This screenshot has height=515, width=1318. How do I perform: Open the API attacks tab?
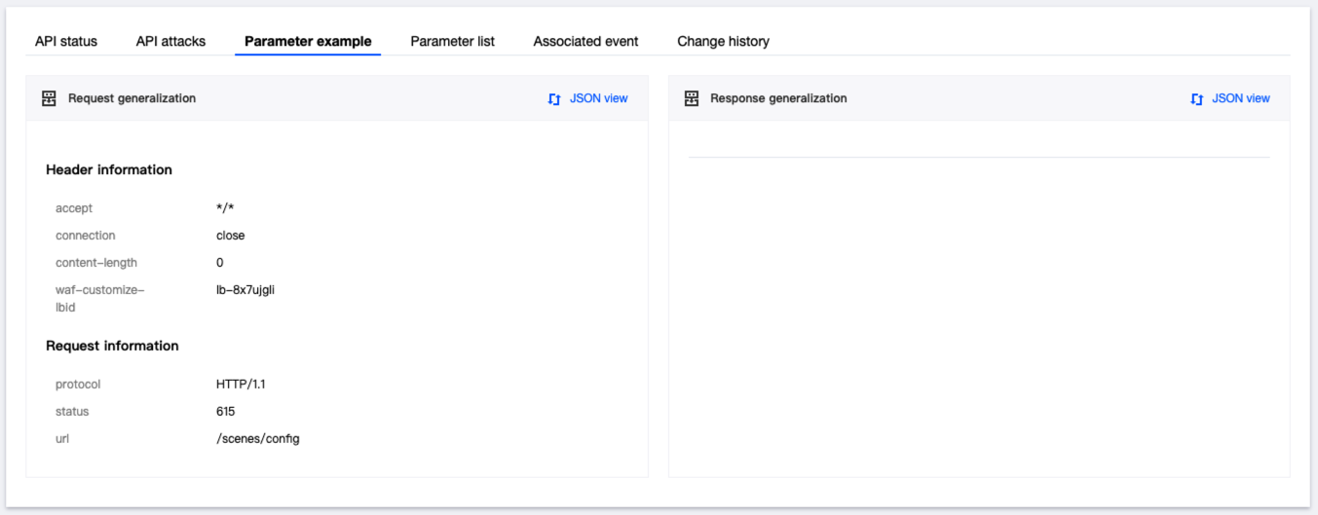tap(170, 42)
